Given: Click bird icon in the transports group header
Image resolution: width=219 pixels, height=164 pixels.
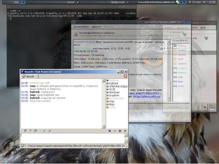Looking at the screenshot, I should tap(185, 34).
